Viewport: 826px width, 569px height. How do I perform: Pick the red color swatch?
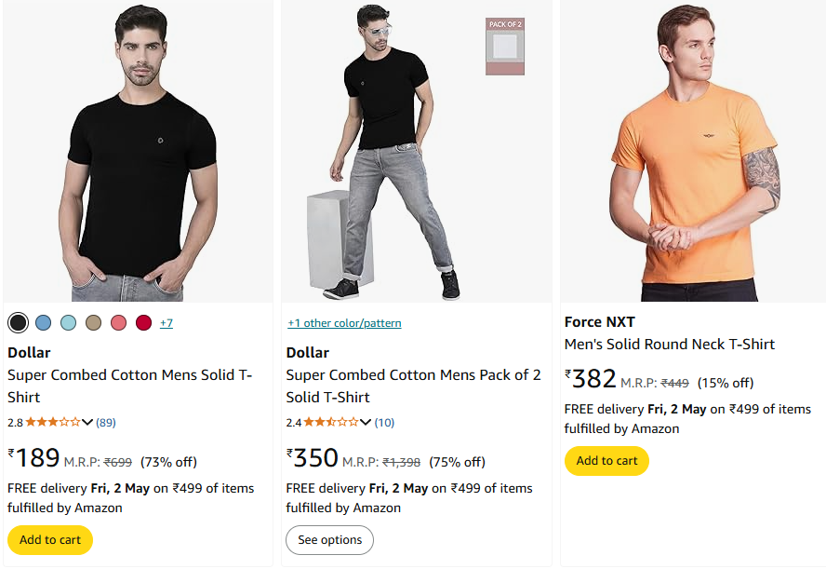pyautogui.click(x=144, y=322)
